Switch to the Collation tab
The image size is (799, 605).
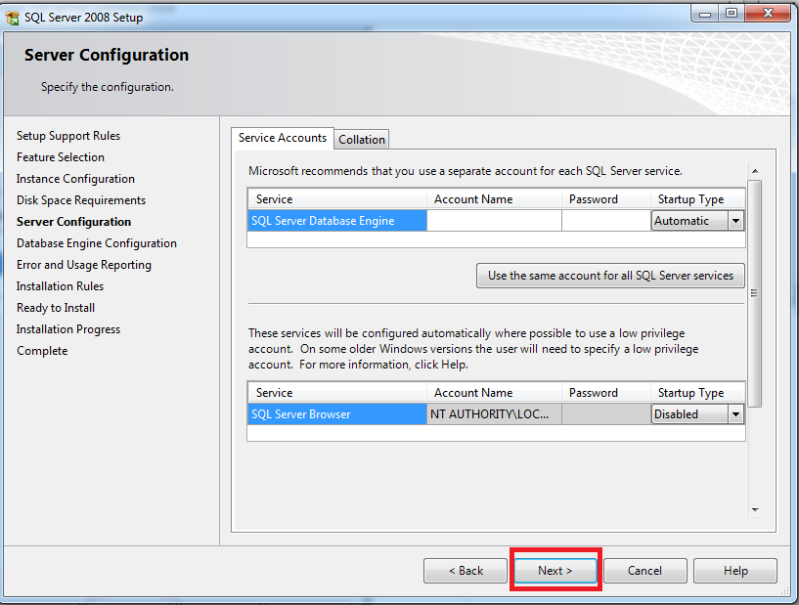click(x=362, y=140)
